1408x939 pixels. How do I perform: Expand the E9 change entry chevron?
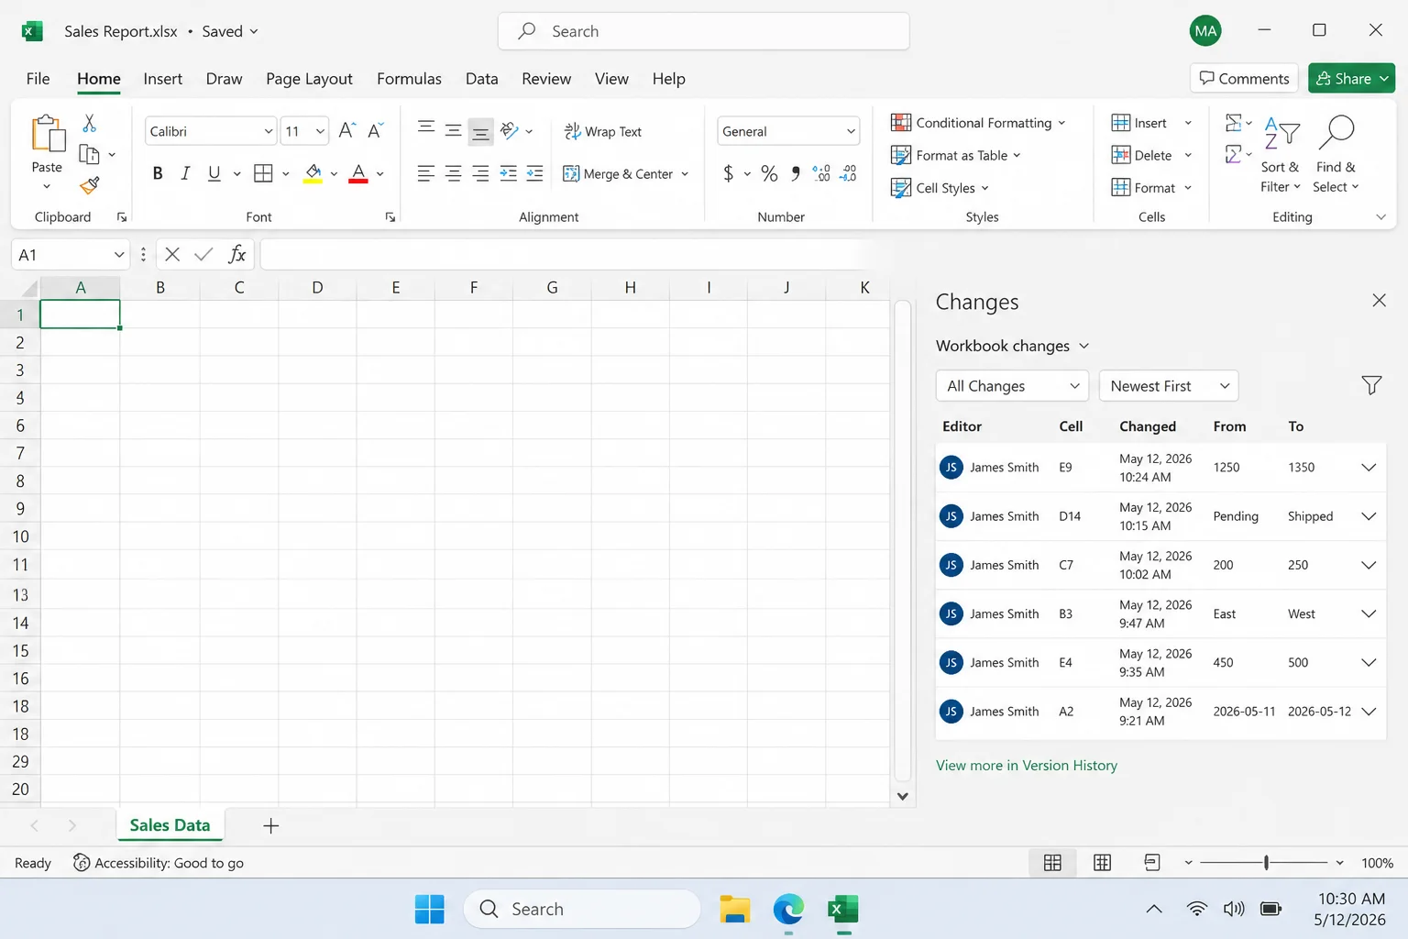coord(1369,467)
